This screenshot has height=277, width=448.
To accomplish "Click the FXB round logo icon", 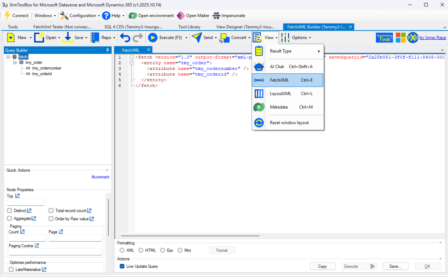I will [413, 38].
